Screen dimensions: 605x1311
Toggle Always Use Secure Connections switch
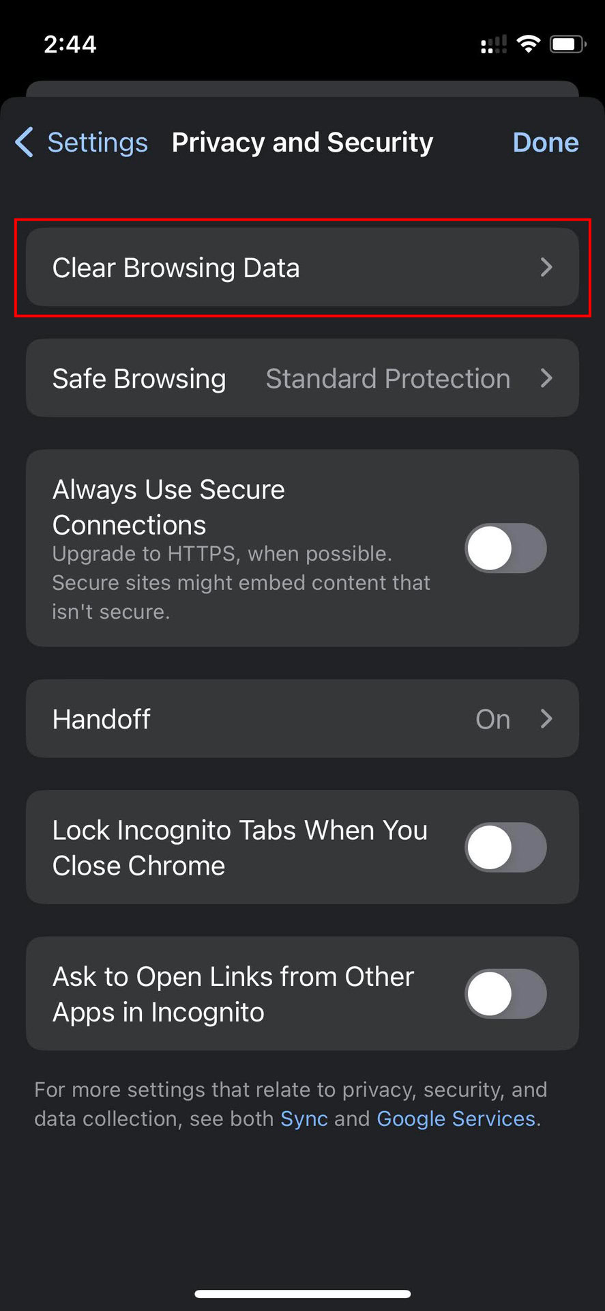pos(505,548)
